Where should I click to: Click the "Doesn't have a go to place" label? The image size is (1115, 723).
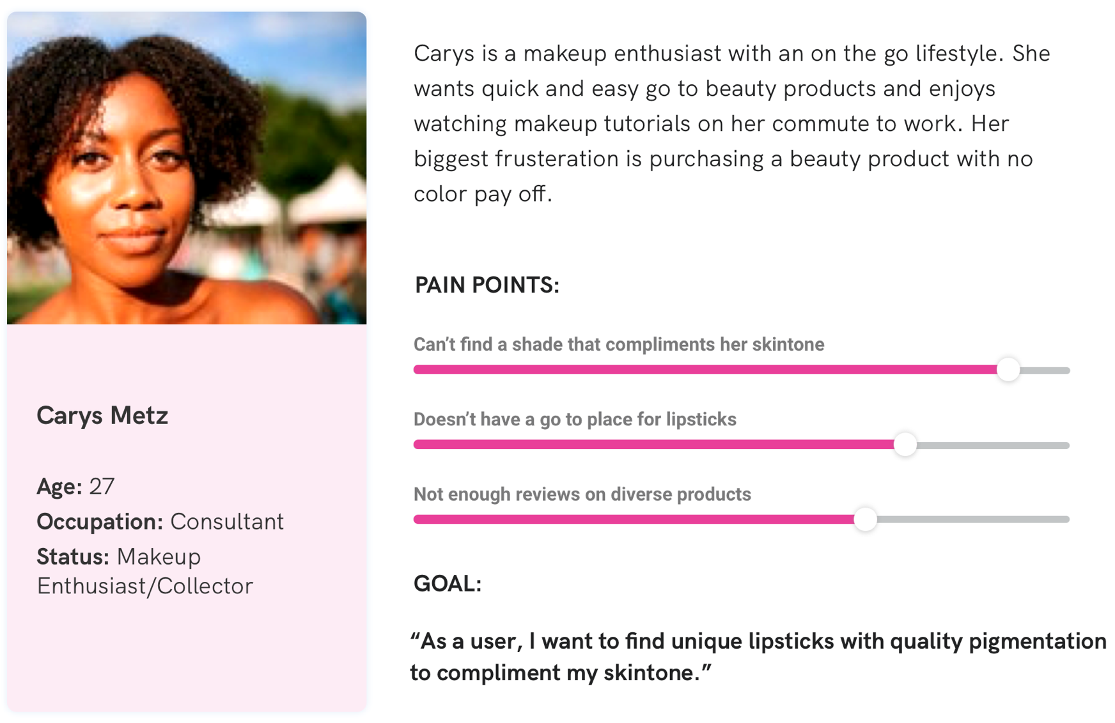(x=575, y=419)
